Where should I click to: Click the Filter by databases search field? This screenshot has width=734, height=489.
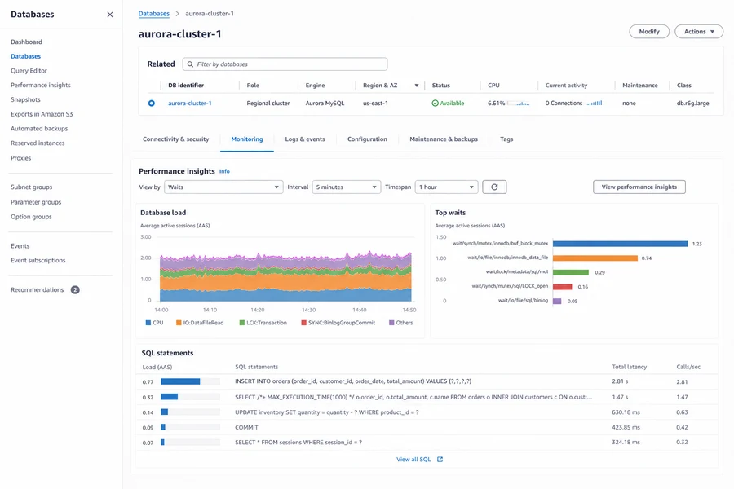pos(285,64)
